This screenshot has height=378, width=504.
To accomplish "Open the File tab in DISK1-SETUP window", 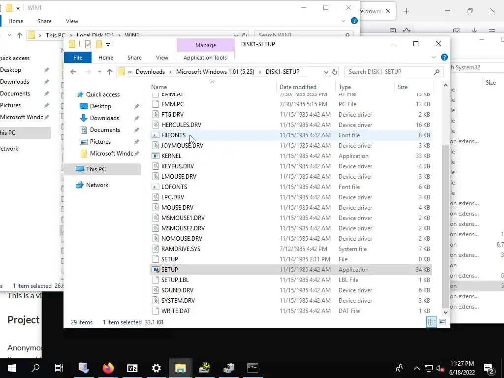I will pyautogui.click(x=78, y=58).
